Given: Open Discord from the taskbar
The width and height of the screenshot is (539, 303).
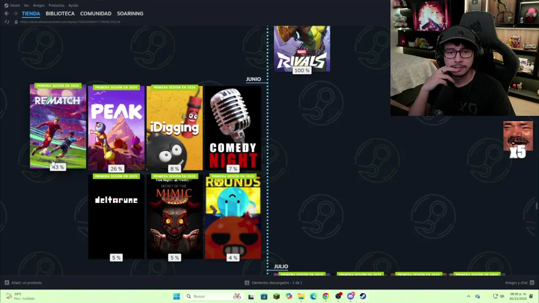Looking at the screenshot, I should 350,296.
